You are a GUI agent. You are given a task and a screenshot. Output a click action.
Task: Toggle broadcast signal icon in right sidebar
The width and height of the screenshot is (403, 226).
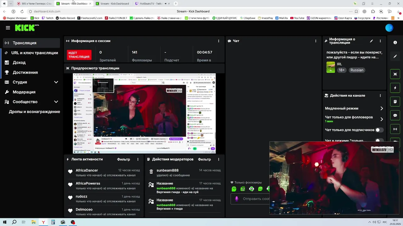click(395, 129)
